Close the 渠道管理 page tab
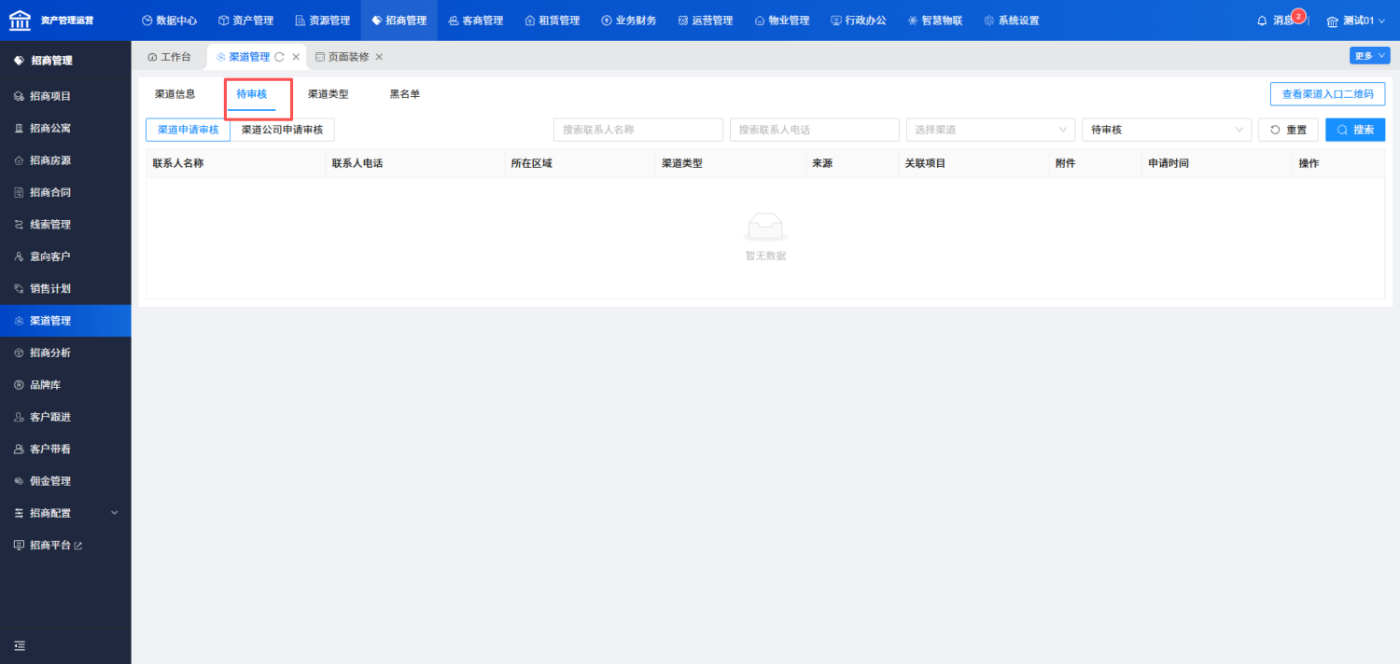 pyautogui.click(x=296, y=57)
